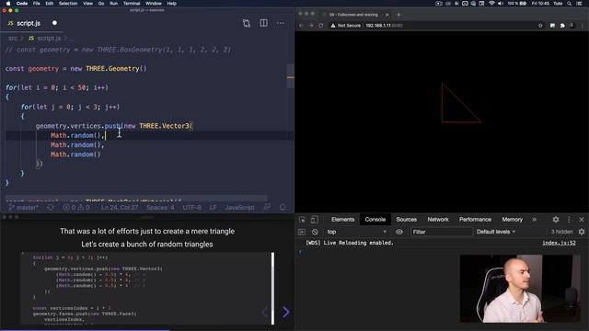The width and height of the screenshot is (589, 331).
Task: Split the editor with the split icon
Action: (x=264, y=23)
